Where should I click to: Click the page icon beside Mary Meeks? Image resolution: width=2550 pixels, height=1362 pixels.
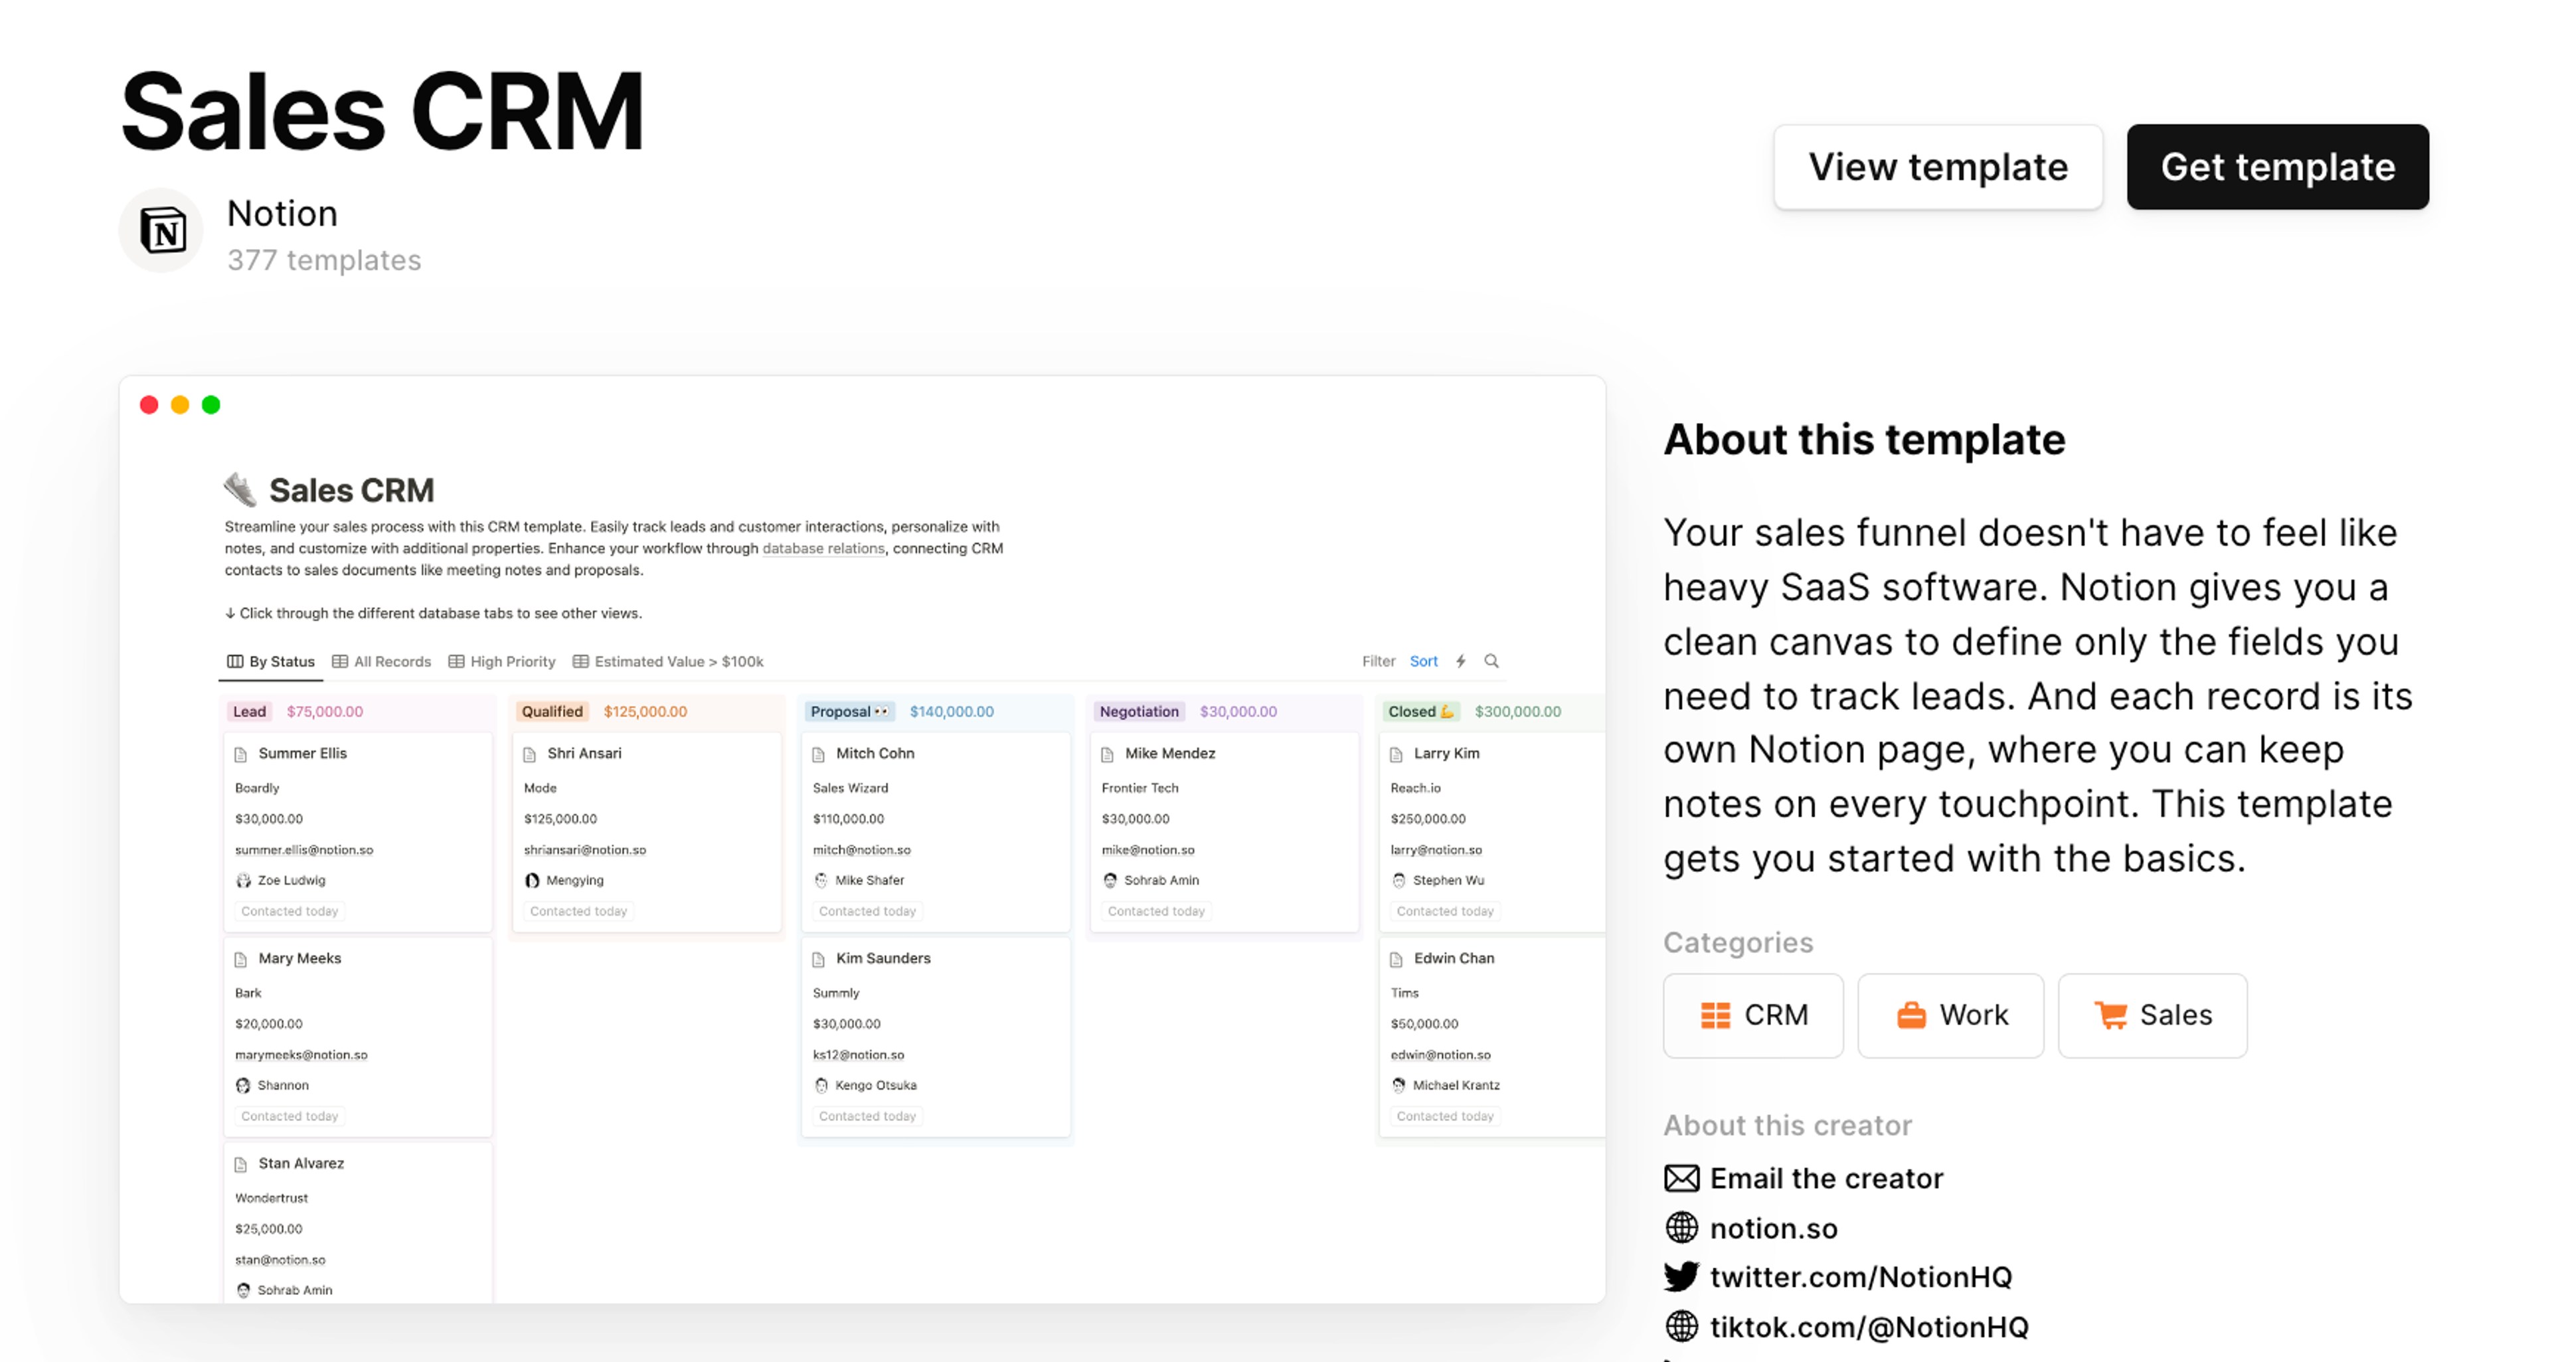coord(240,959)
